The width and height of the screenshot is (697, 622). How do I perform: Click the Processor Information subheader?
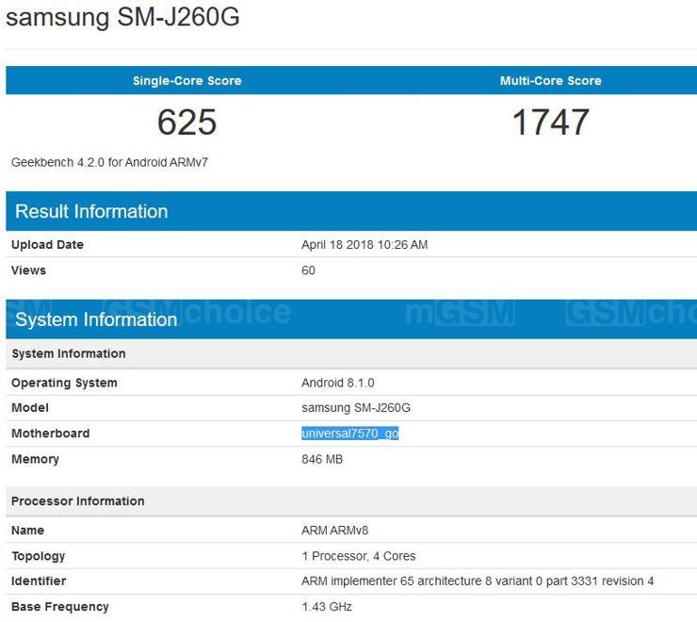click(351, 501)
